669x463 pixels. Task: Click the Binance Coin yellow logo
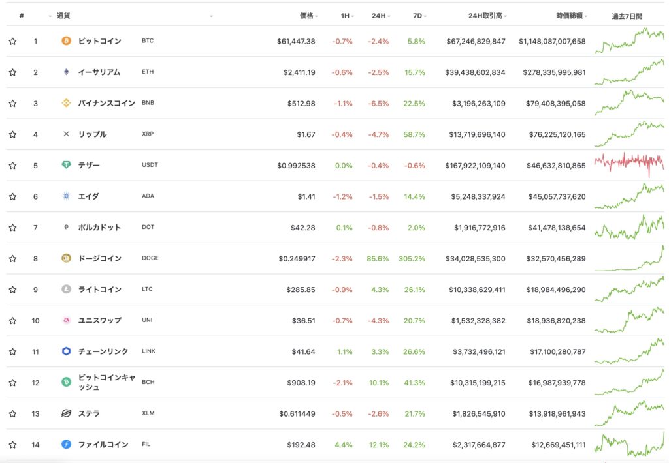click(66, 103)
